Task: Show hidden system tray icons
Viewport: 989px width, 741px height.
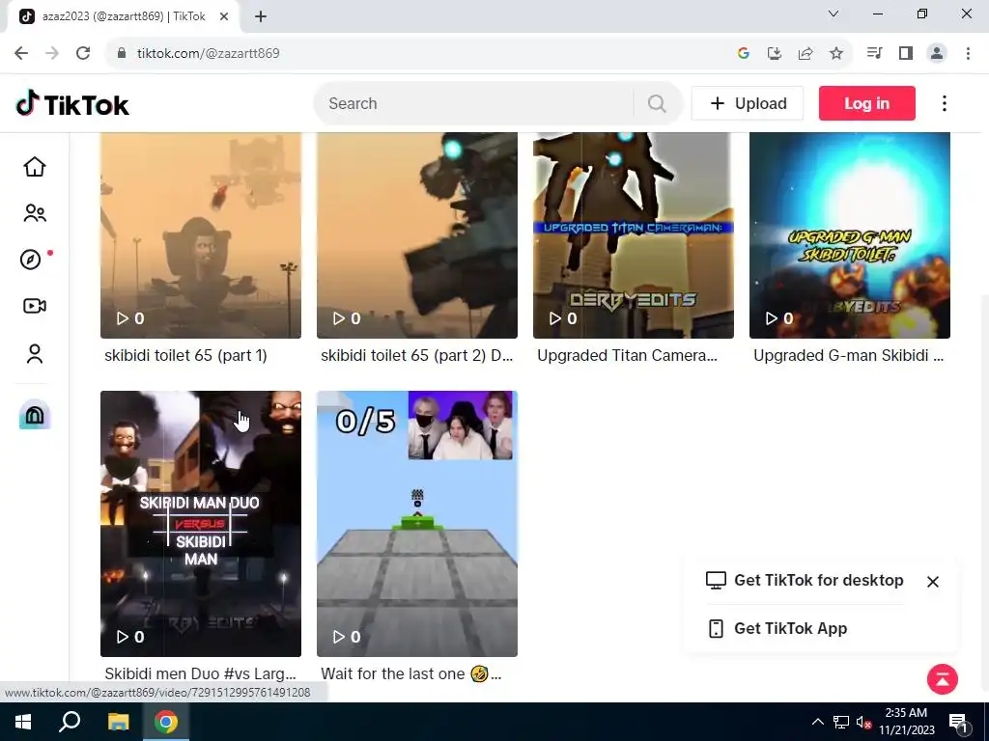Action: click(817, 722)
